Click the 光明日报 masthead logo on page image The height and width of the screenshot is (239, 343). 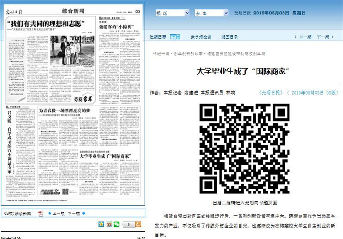[x=14, y=11]
